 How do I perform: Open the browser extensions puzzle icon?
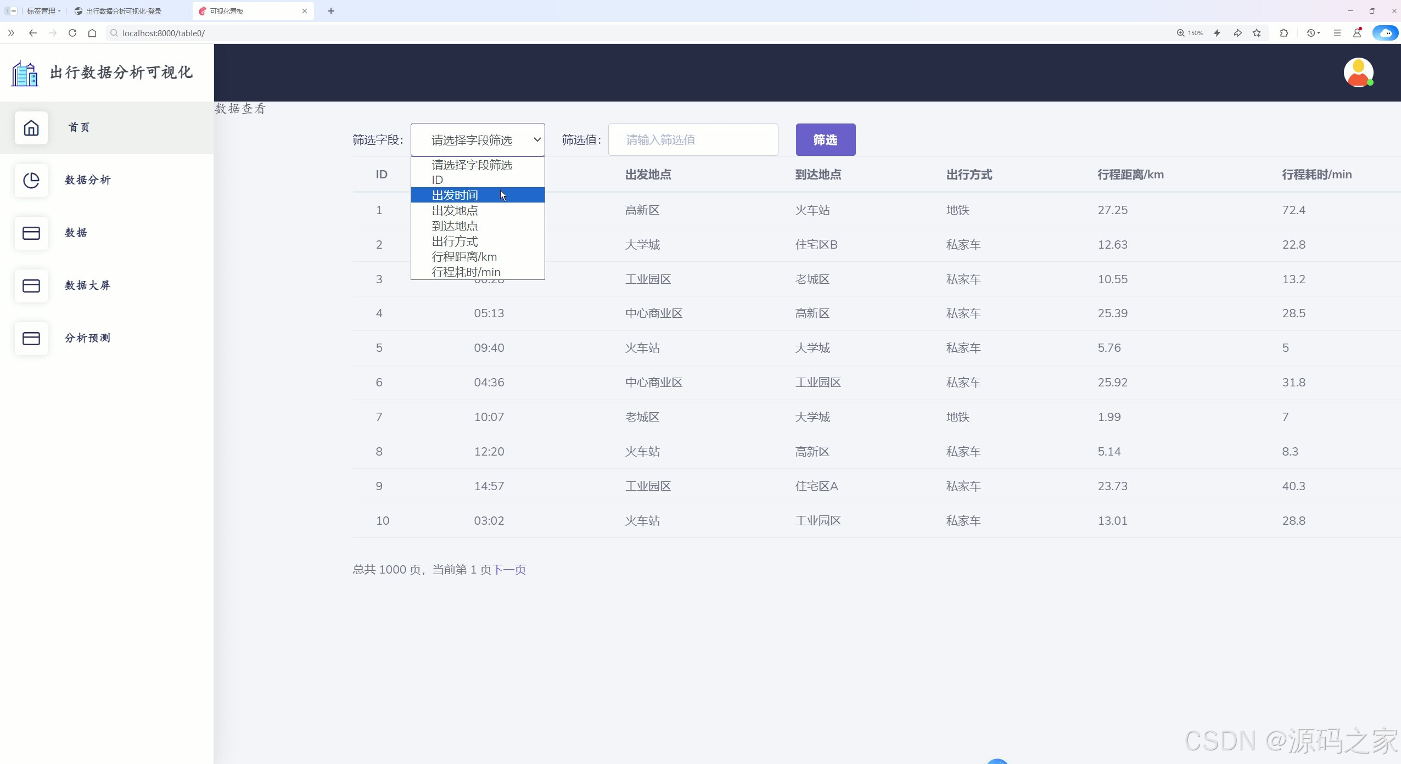pos(1284,33)
